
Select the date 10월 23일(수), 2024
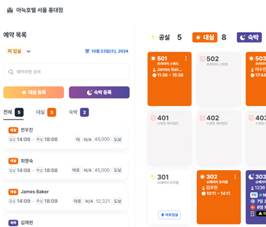click(x=110, y=51)
